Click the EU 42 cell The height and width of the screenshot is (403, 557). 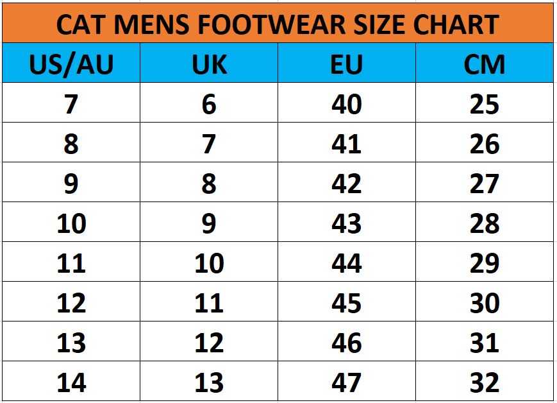[x=347, y=182]
